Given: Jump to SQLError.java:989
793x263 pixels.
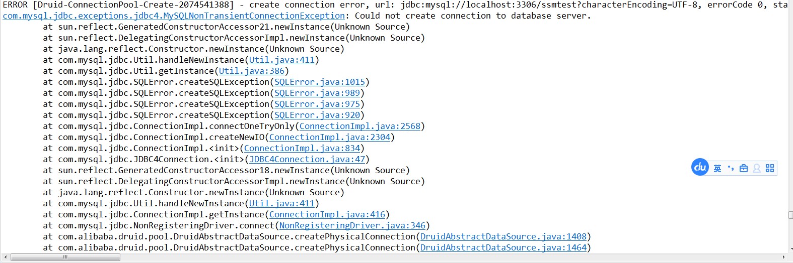Looking at the screenshot, I should click(x=317, y=93).
